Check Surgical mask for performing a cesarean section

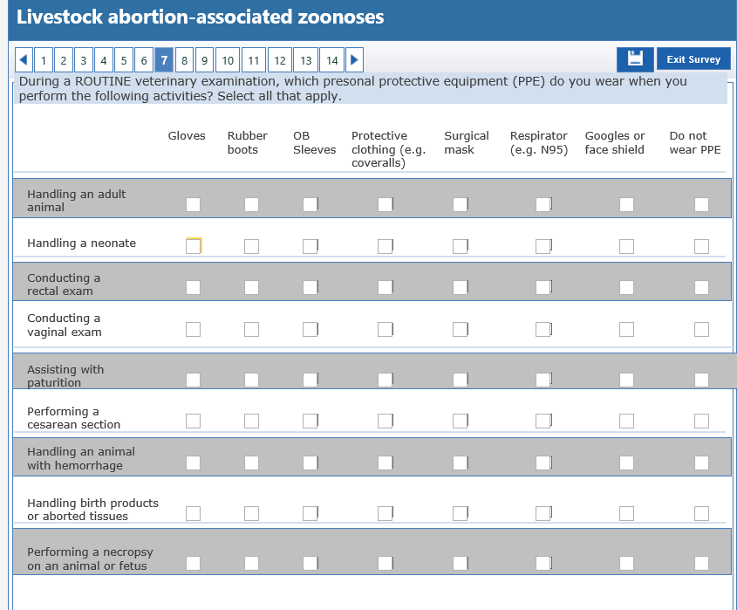460,421
